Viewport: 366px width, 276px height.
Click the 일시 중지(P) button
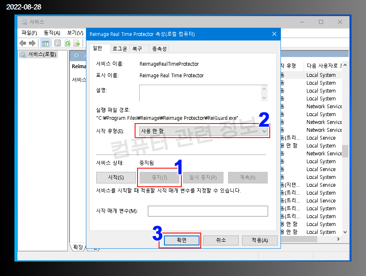[203, 178]
